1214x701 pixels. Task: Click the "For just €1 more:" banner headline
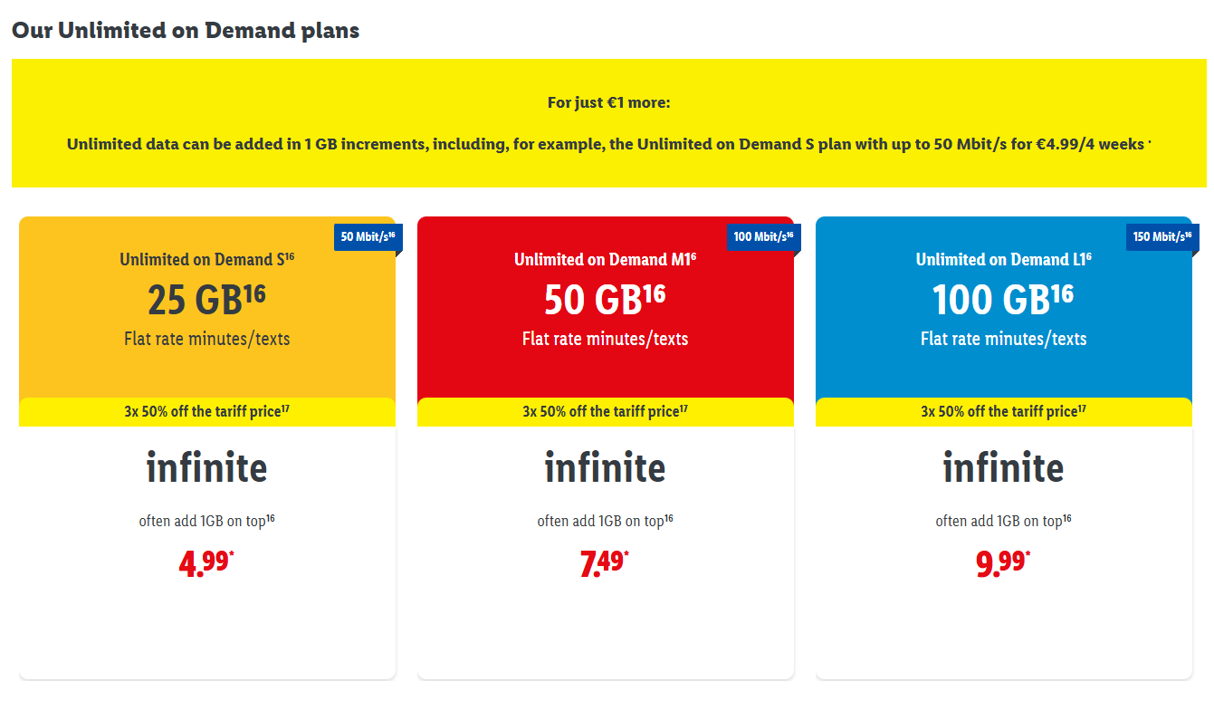click(x=608, y=102)
